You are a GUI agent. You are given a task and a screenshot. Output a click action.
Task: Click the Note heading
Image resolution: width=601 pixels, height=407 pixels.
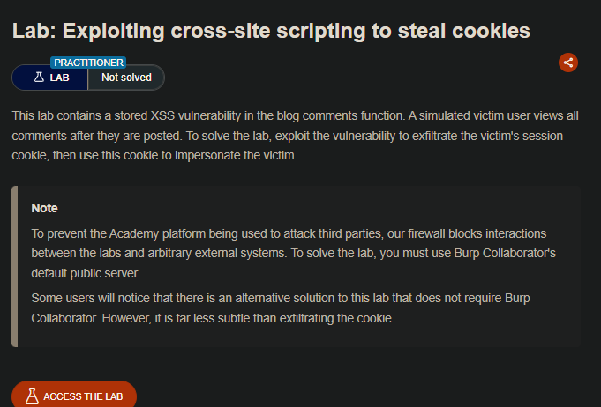(x=44, y=208)
